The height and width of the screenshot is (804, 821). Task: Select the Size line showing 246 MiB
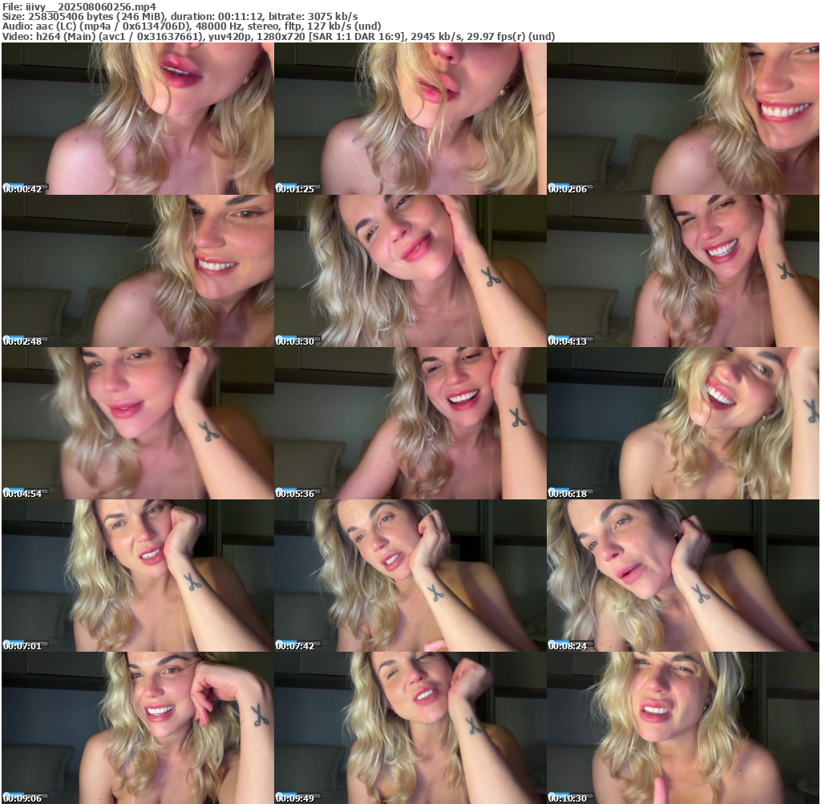click(180, 16)
